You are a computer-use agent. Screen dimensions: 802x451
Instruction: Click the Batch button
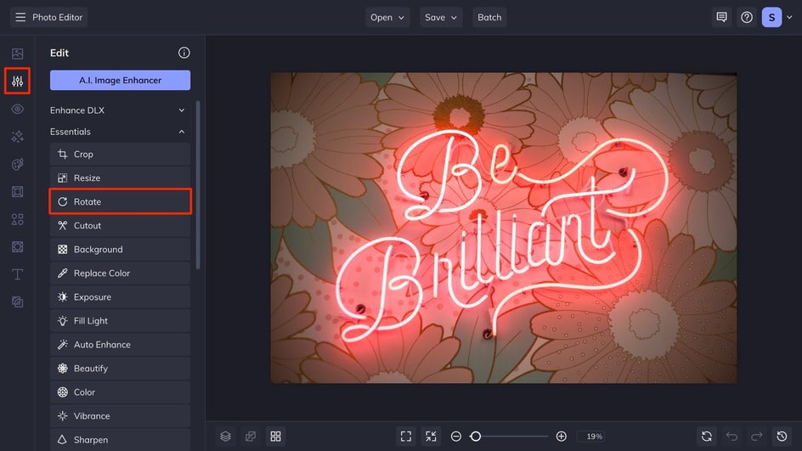(x=489, y=17)
